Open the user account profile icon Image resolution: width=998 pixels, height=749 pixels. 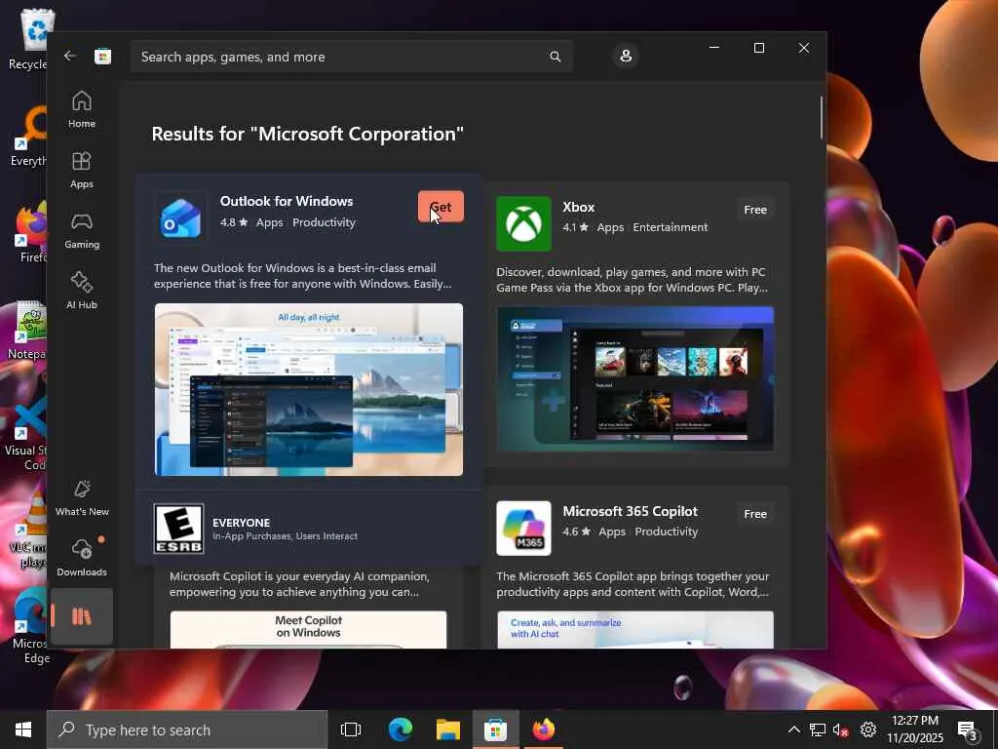[626, 56]
